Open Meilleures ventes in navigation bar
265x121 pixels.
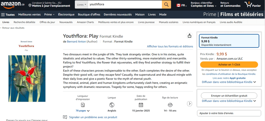tap(29, 15)
